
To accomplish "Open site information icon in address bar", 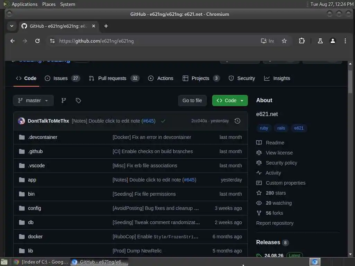I will (x=52, y=41).
